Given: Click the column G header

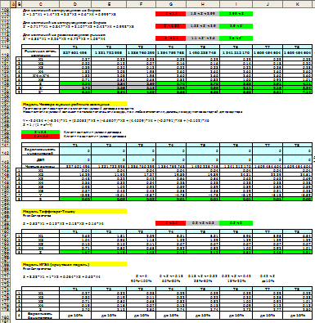Looking at the screenshot, I should click(171, 4).
